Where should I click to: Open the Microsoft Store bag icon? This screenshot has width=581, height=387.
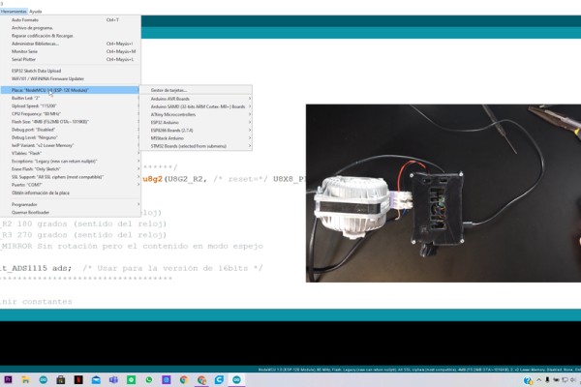[61, 379]
